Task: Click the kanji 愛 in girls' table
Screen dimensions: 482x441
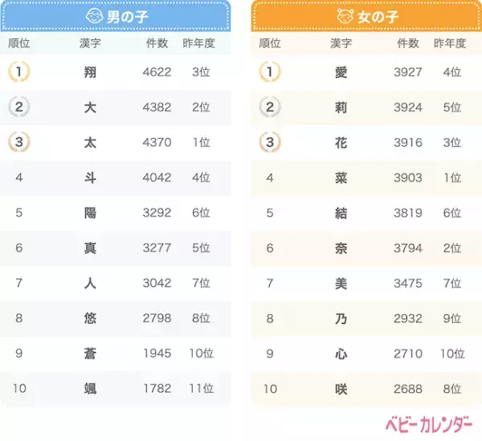Action: pyautogui.click(x=341, y=72)
